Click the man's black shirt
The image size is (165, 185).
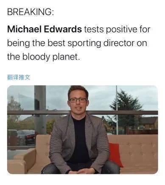click(x=79, y=141)
